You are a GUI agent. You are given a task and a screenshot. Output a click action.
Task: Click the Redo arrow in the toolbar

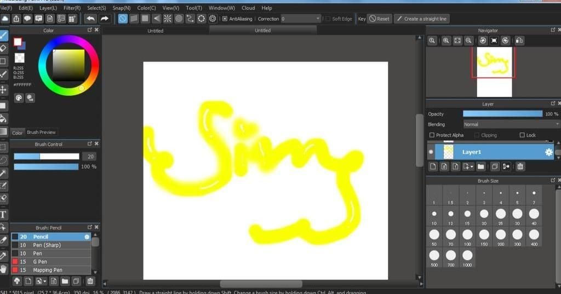(x=105, y=19)
